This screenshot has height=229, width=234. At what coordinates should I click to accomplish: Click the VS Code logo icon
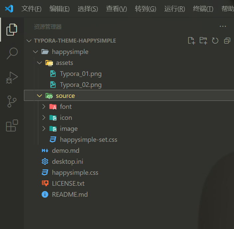[x=9, y=9]
